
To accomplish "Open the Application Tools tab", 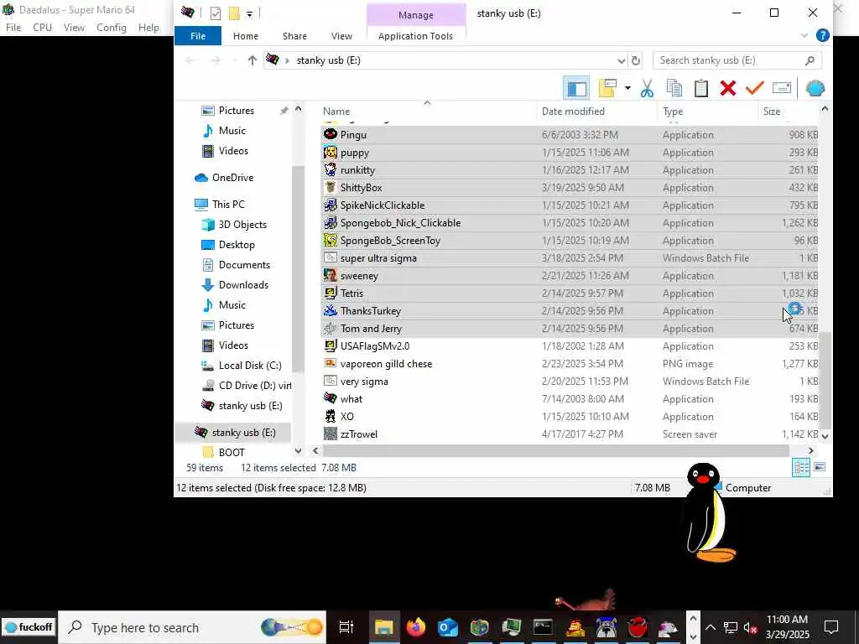I will pyautogui.click(x=416, y=35).
